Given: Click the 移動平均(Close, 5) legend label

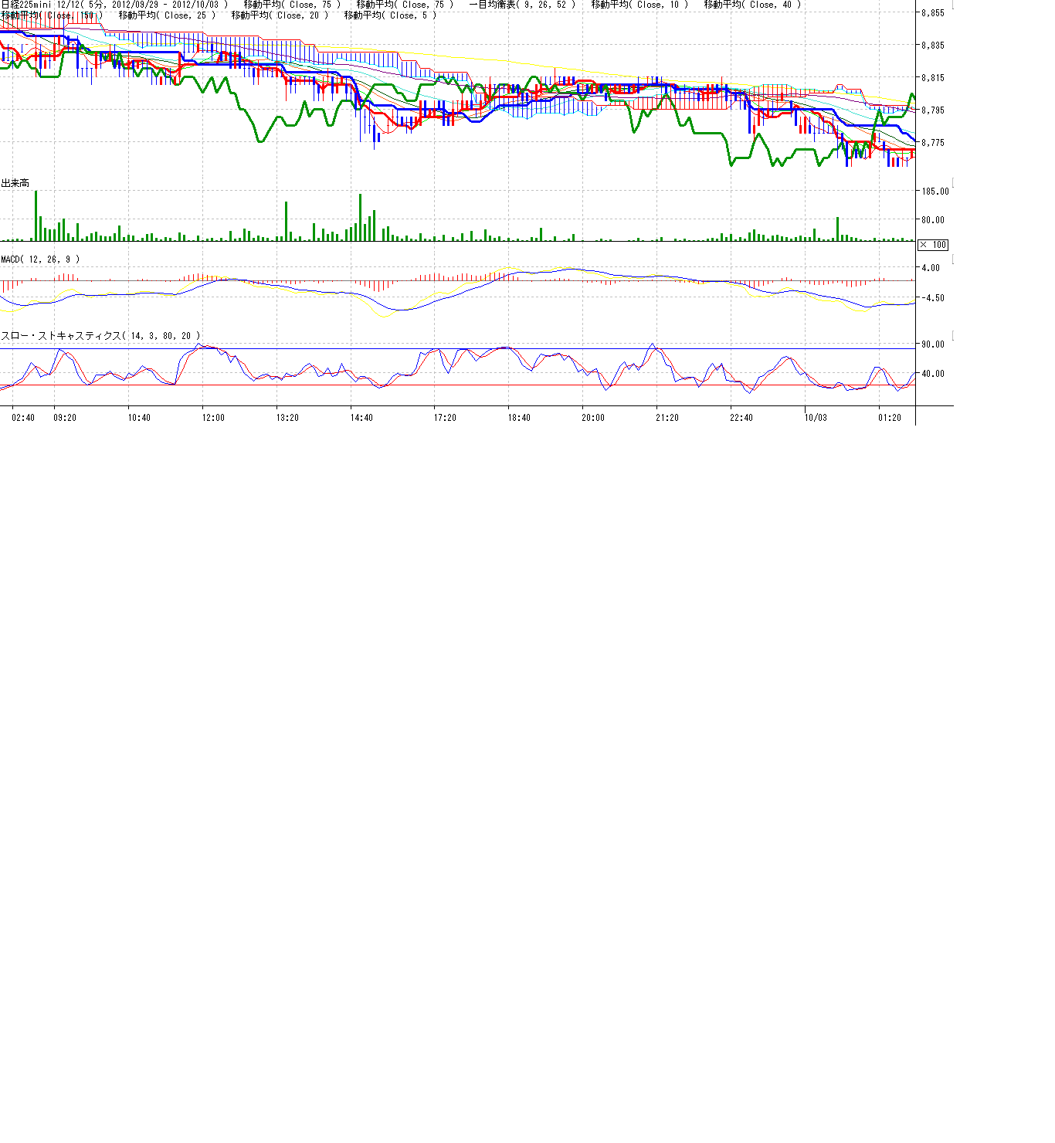Looking at the screenshot, I should coord(390,15).
